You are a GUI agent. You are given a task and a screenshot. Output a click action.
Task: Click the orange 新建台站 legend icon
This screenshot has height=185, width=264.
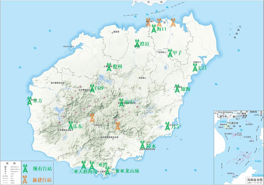[x=25, y=180]
